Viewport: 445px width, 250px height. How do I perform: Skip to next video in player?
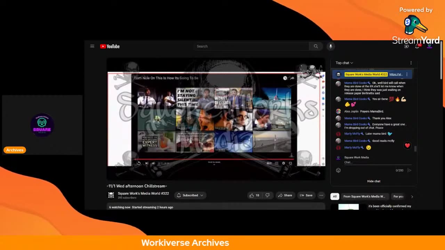tap(146, 163)
